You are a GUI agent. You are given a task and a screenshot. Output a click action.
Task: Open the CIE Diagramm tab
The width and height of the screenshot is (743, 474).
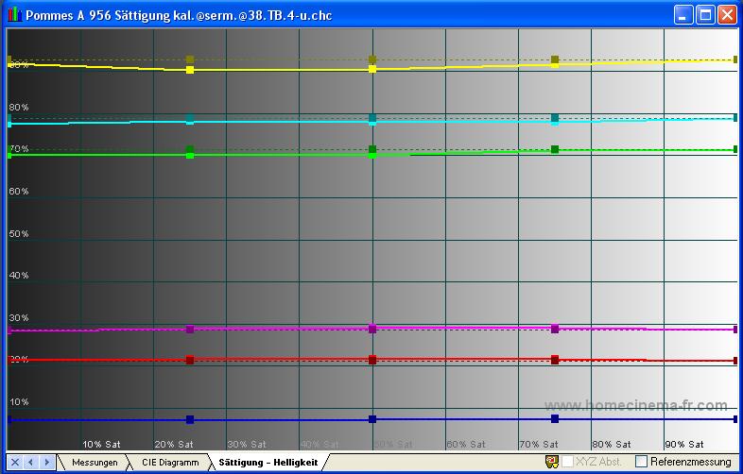point(170,463)
